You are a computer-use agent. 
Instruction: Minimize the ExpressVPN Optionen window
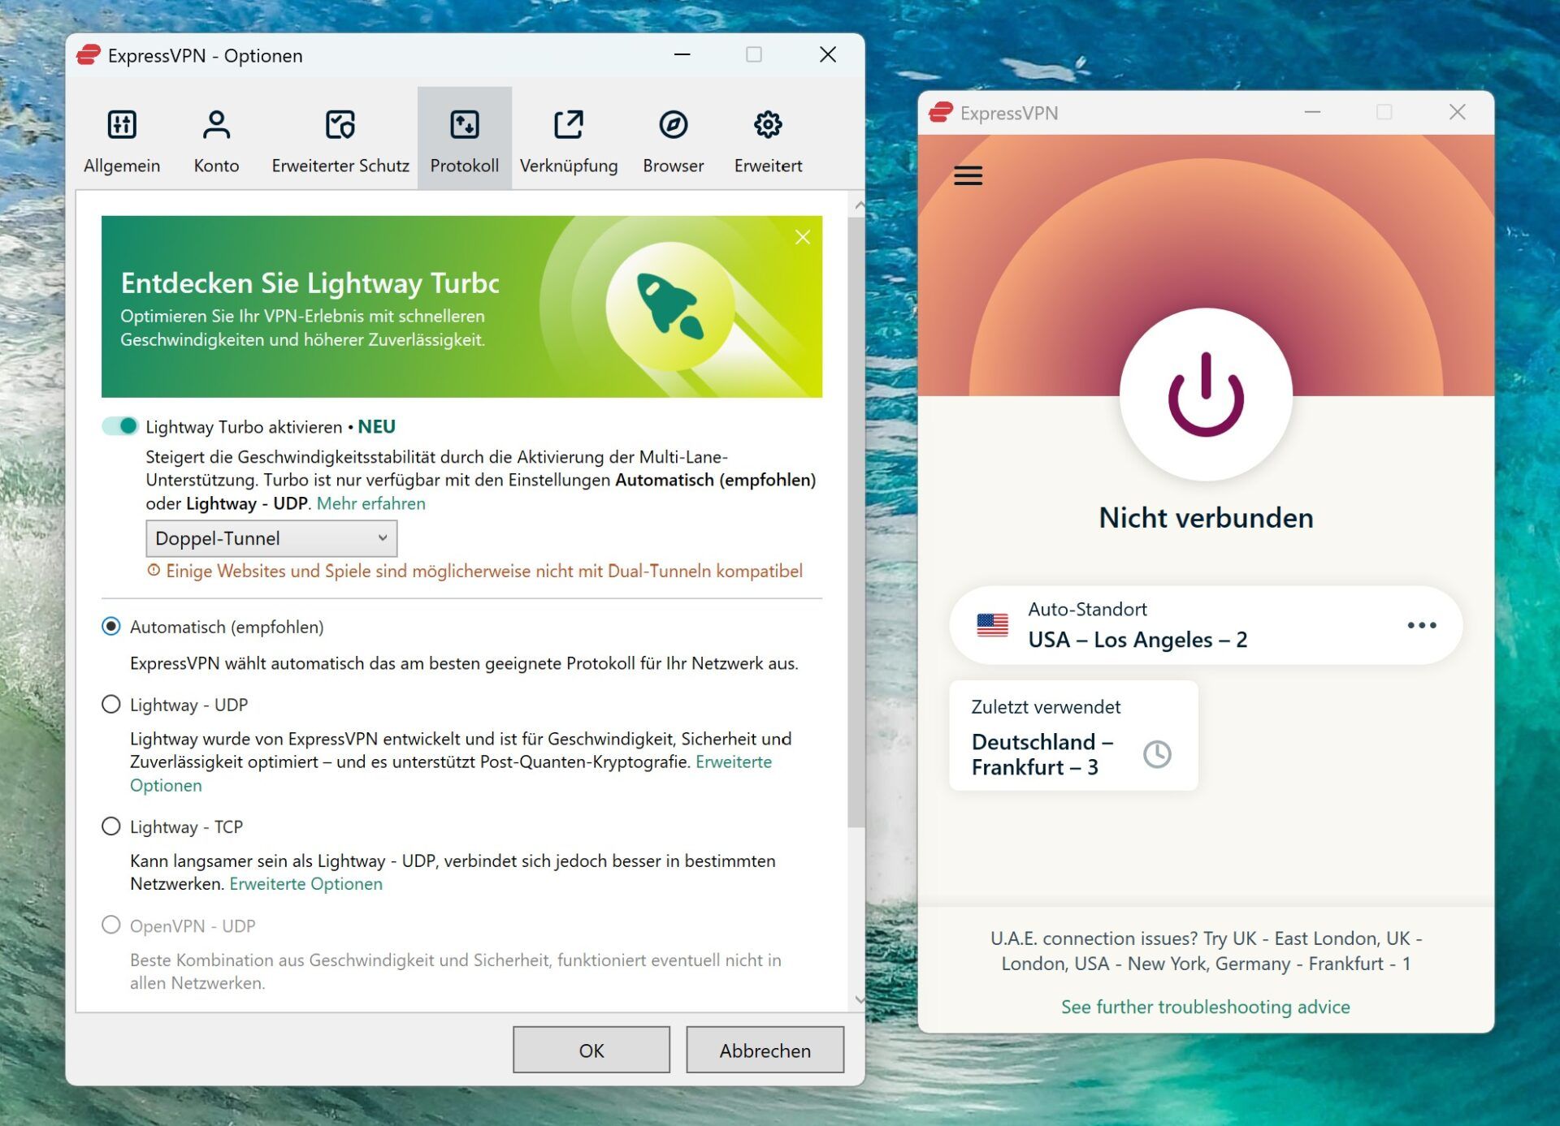pyautogui.click(x=682, y=54)
